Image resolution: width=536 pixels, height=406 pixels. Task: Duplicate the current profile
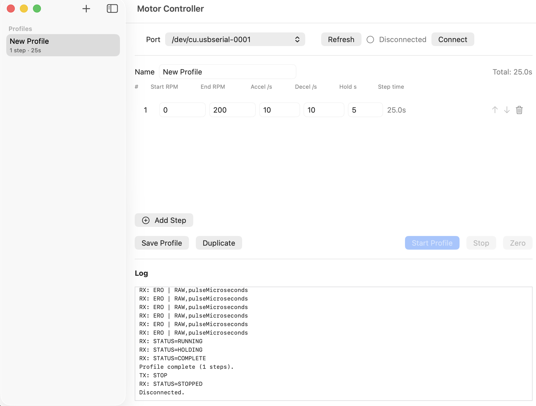point(219,243)
